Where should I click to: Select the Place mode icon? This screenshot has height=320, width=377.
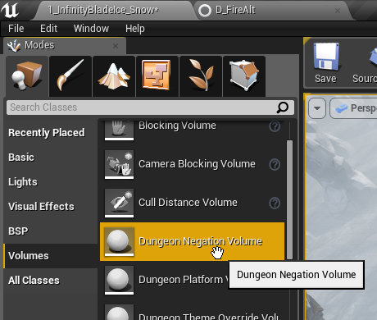click(27, 76)
